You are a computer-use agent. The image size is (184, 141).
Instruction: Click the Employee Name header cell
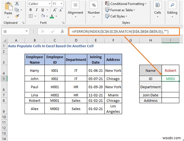click(x=35, y=60)
